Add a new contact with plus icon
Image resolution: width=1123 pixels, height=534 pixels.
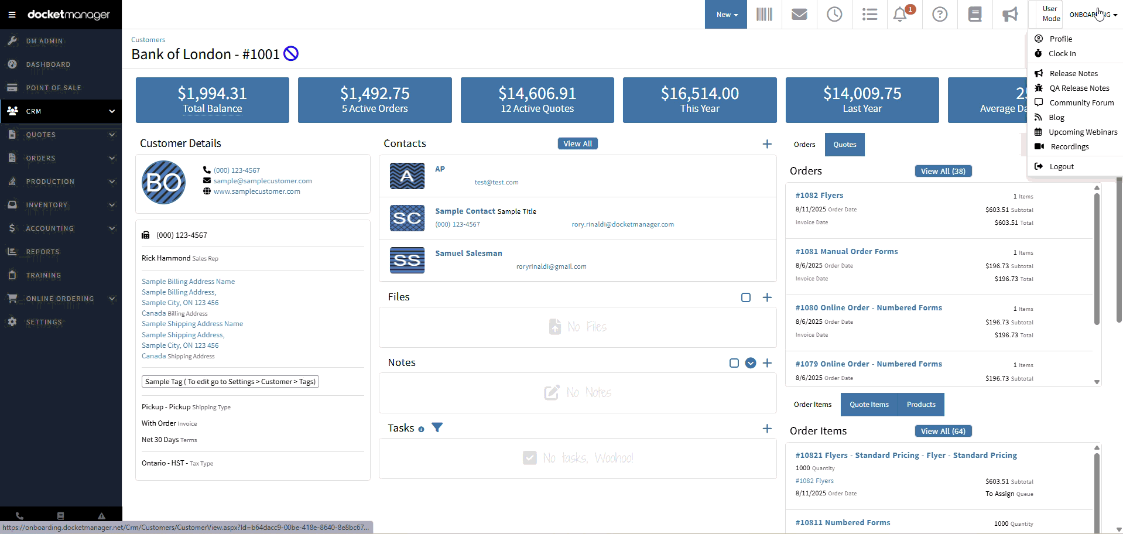coord(767,144)
